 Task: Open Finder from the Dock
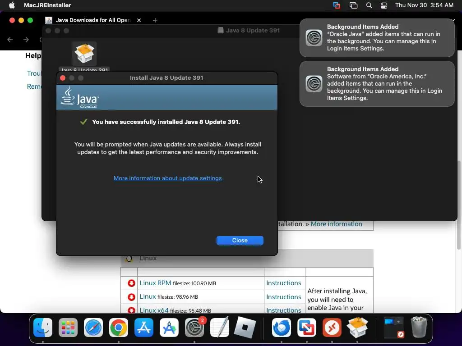click(43, 328)
